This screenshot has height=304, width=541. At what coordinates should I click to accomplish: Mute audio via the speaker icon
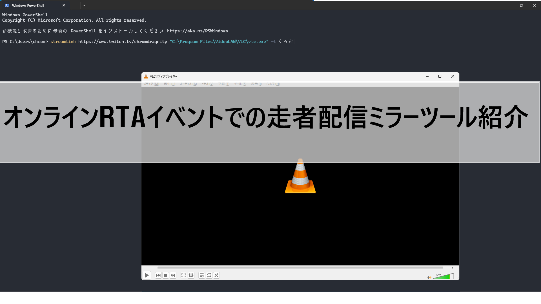[429, 278]
